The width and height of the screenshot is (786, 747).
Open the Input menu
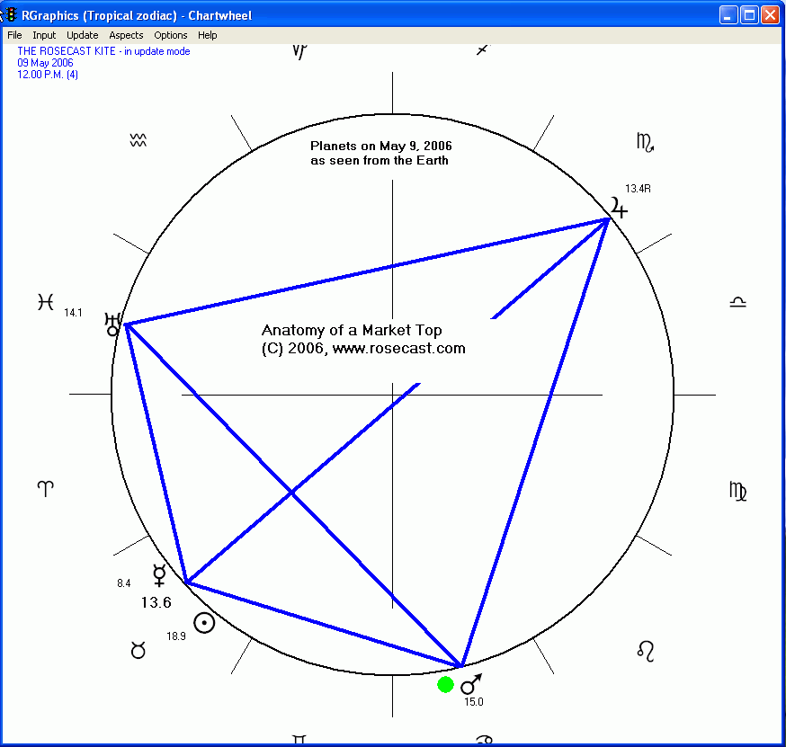coord(44,35)
